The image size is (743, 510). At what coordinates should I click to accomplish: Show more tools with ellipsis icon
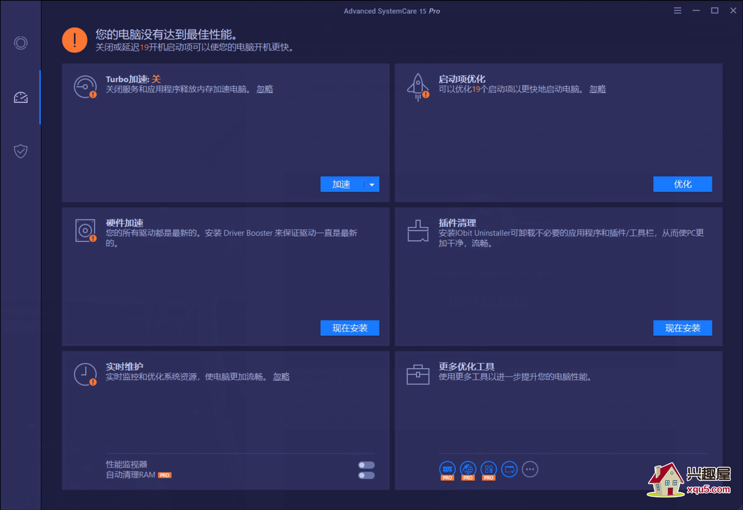[x=530, y=469]
